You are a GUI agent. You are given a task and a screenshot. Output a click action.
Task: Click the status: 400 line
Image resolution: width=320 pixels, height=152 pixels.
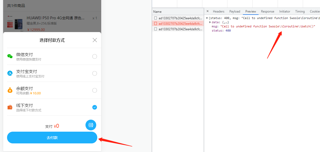tap(221, 31)
